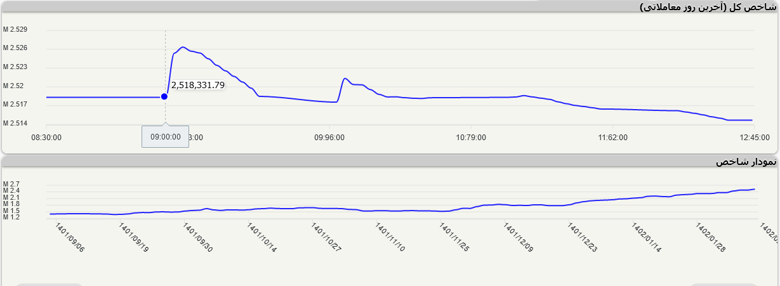Image resolution: width=780 pixels, height=286 pixels.
Task: Click the 09:96:00 x-axis time label
Action: [x=329, y=137]
